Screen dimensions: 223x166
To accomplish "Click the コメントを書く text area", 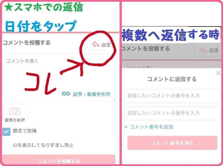I will tap(59, 77).
